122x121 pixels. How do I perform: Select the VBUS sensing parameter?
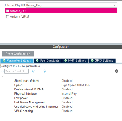(x=23, y=111)
